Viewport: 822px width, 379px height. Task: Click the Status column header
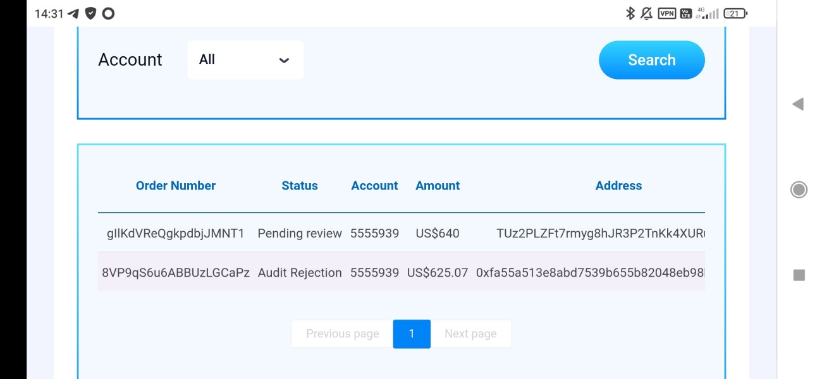click(x=300, y=186)
